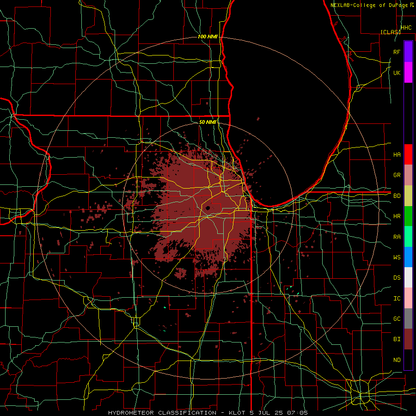Click the UK magenta legend swatch
Image resolution: width=416 pixels, height=416 pixels.
pyautogui.click(x=408, y=73)
